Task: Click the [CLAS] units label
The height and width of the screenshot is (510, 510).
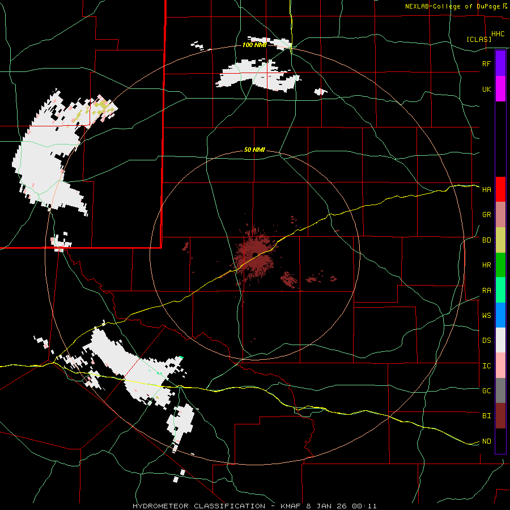Action: tap(479, 39)
